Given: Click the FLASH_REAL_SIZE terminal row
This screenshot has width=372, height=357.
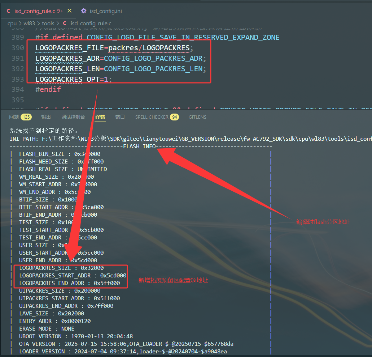Looking at the screenshot, I should point(63,169).
